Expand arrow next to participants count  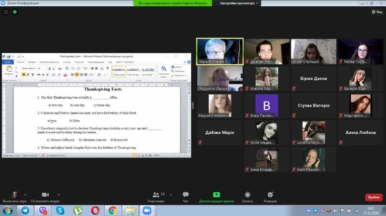pos(171,195)
